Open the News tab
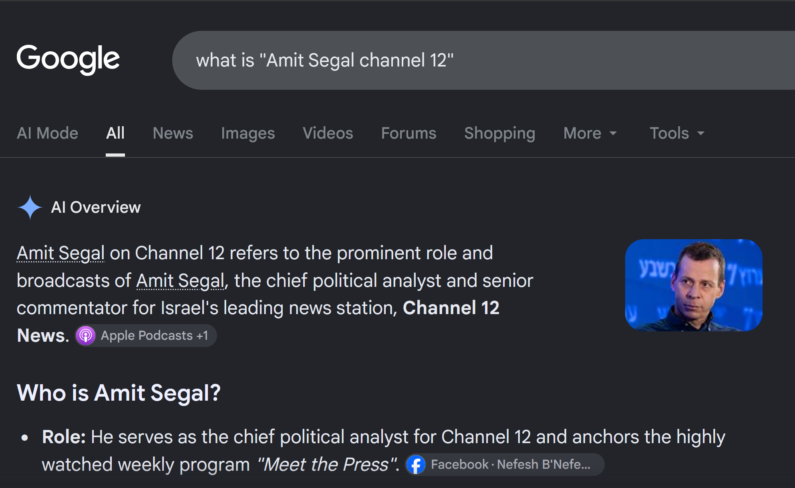This screenshot has width=795, height=488. 173,133
